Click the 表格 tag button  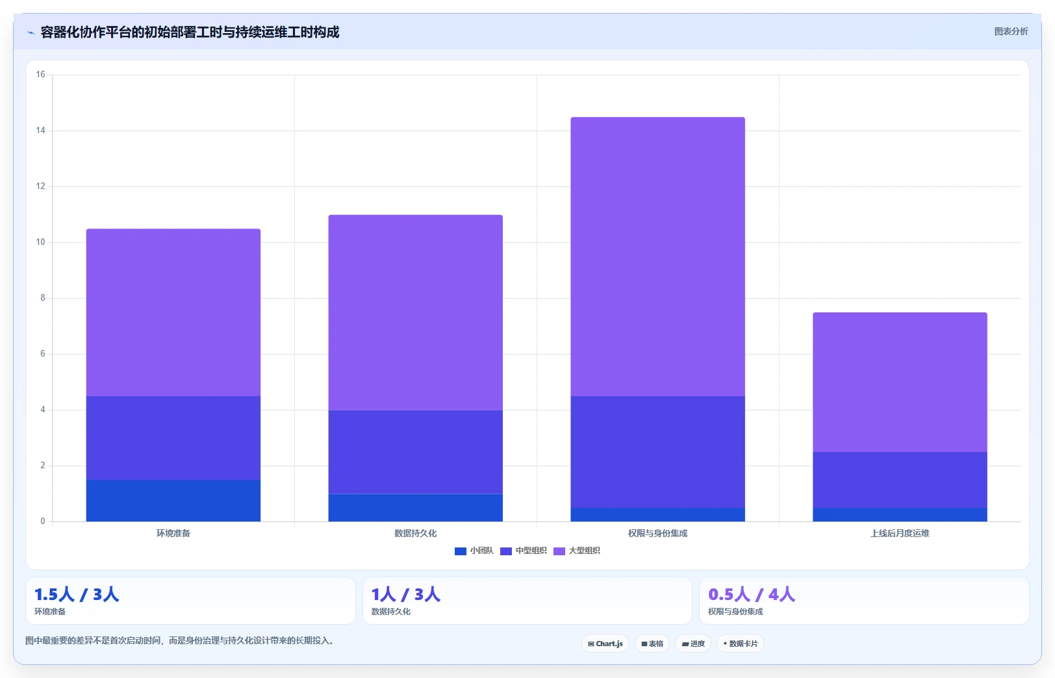[652, 644]
